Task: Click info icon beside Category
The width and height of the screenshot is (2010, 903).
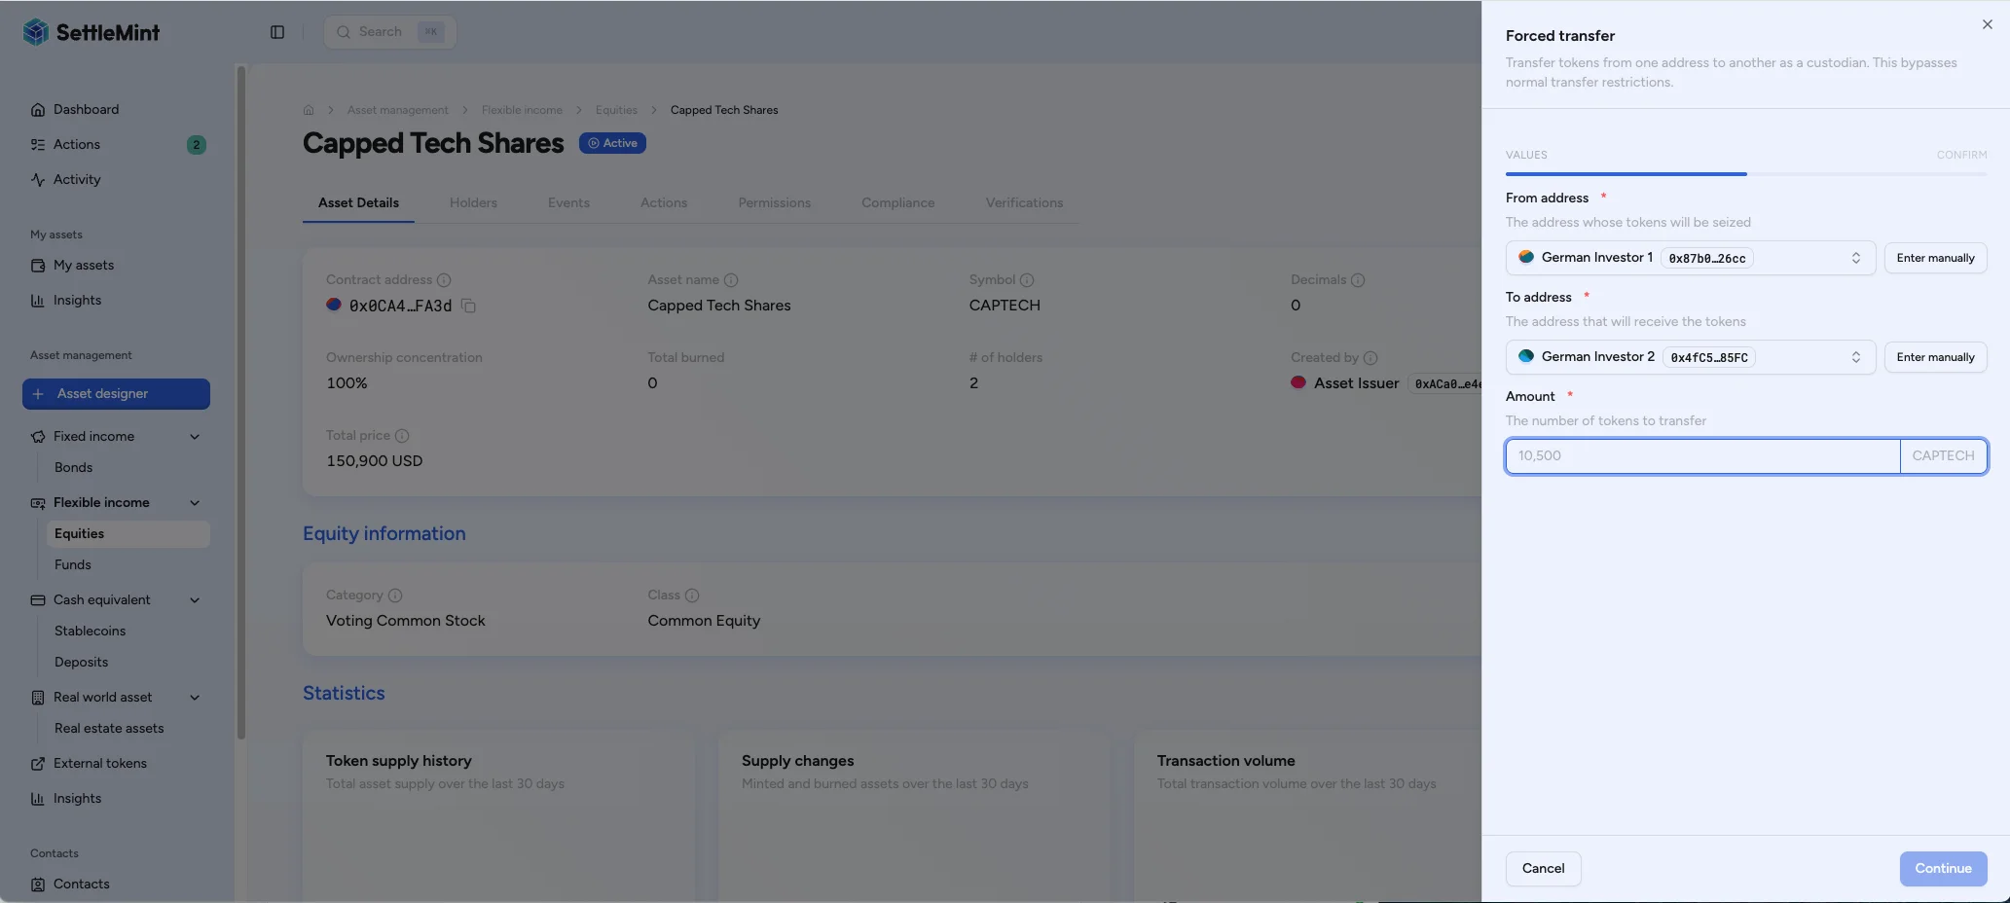Action: (x=395, y=596)
